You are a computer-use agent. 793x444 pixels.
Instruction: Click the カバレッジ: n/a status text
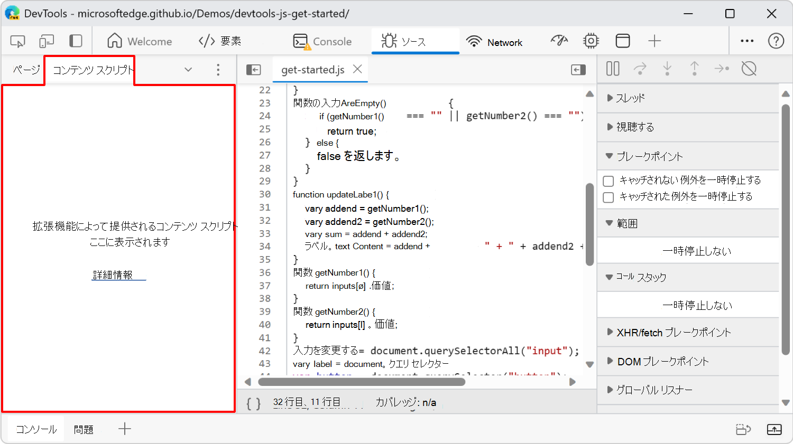406,402
